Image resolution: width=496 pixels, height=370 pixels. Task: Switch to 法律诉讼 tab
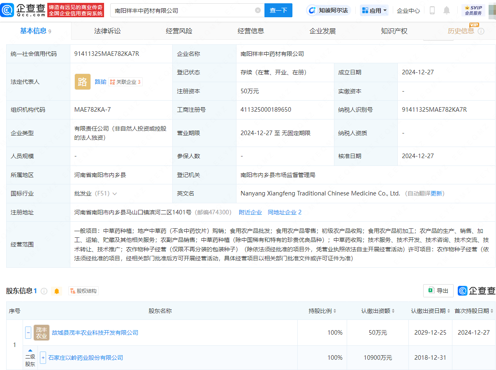tap(107, 31)
